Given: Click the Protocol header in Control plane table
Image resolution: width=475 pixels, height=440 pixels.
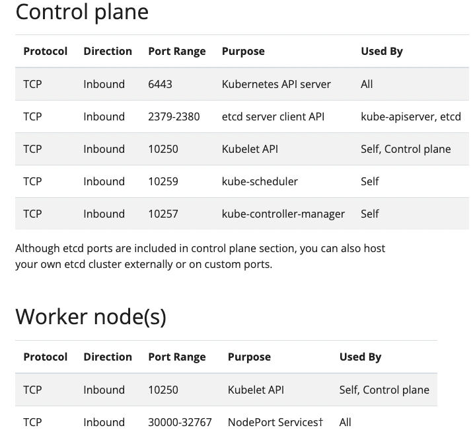Looking at the screenshot, I should pyautogui.click(x=45, y=51).
